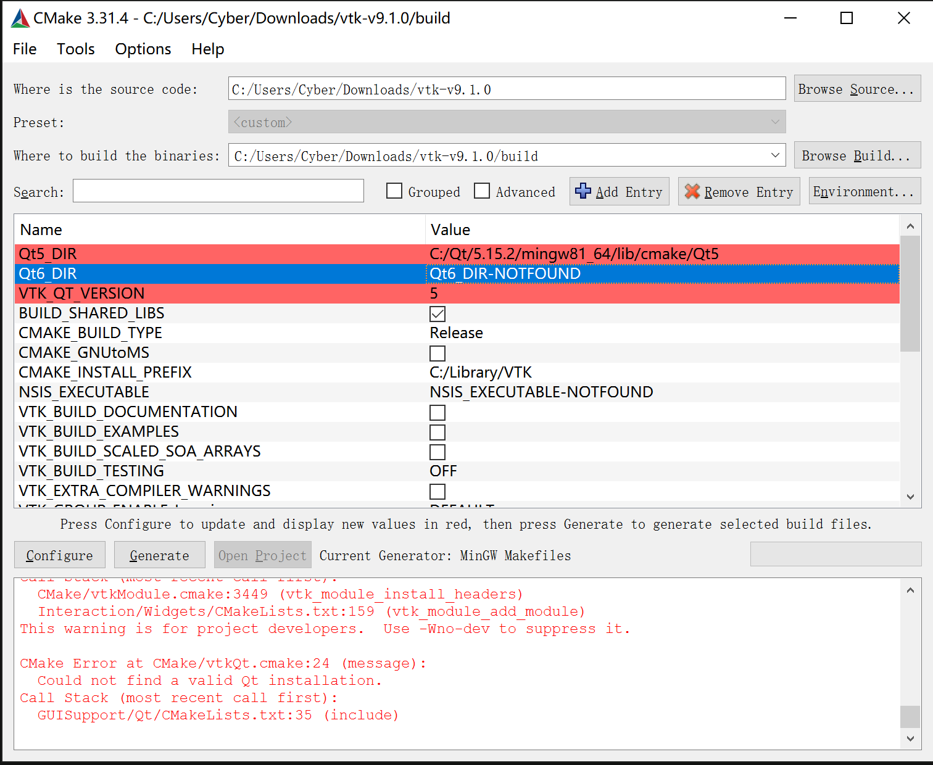Maximize the CMake window
Viewport: 933px width, 765px height.
[x=847, y=19]
